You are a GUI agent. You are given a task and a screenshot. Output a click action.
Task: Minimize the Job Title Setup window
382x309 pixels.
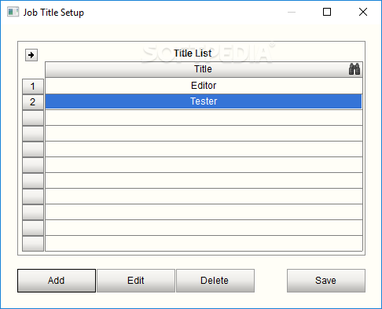tap(292, 12)
